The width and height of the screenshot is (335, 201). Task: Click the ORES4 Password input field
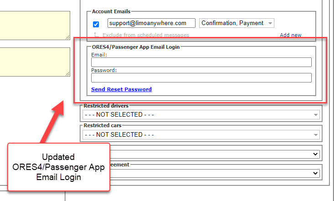pyautogui.click(x=201, y=78)
